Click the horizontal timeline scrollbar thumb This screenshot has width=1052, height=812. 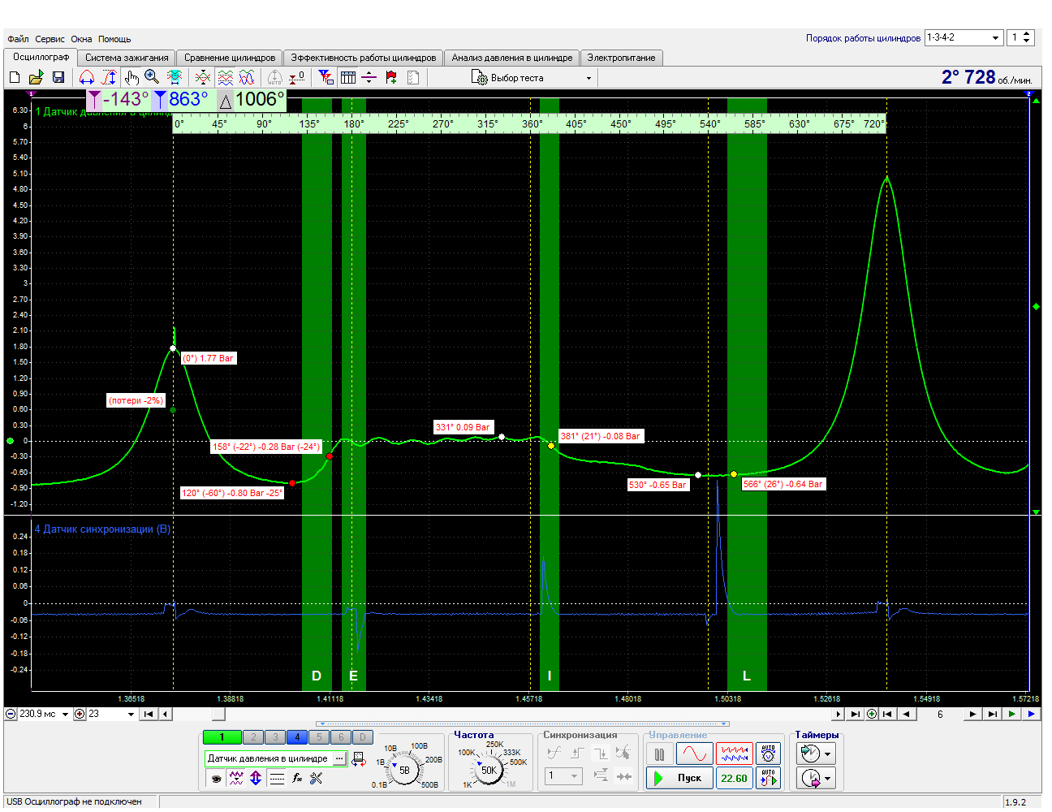(218, 715)
